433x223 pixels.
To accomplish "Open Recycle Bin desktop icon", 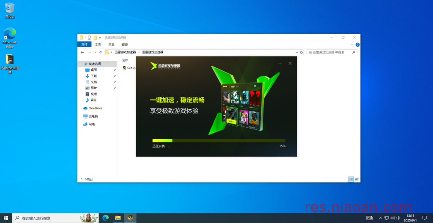I will [x=10, y=11].
